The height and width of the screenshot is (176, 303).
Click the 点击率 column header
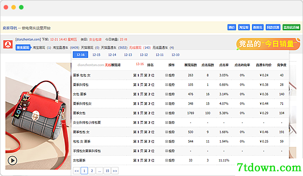point(224,65)
